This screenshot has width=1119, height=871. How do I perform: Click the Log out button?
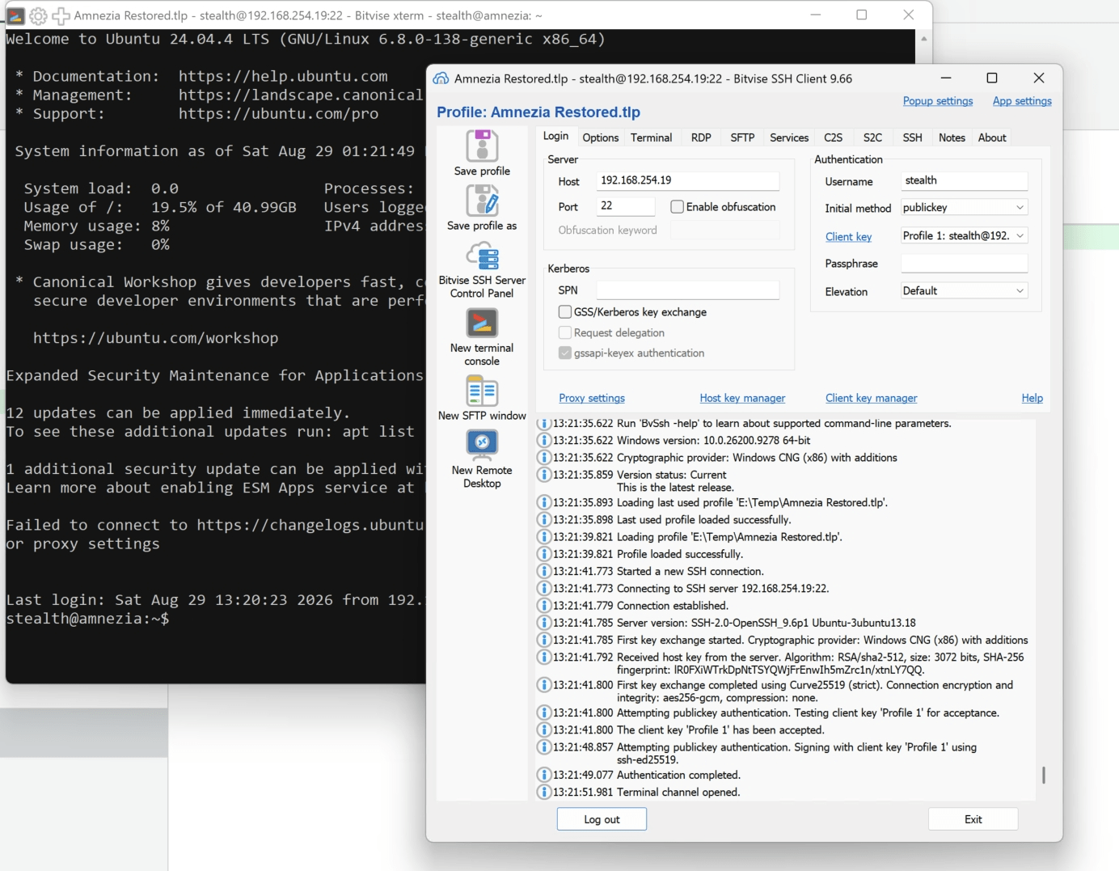pyautogui.click(x=602, y=819)
